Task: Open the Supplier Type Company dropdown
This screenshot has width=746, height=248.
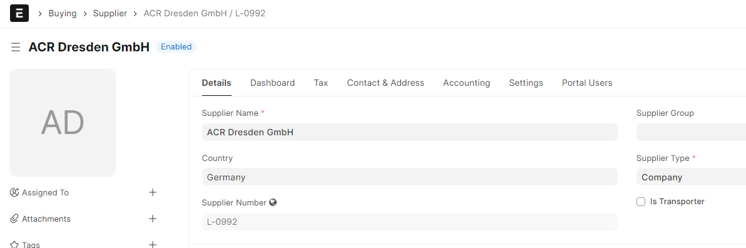Action: [692, 177]
